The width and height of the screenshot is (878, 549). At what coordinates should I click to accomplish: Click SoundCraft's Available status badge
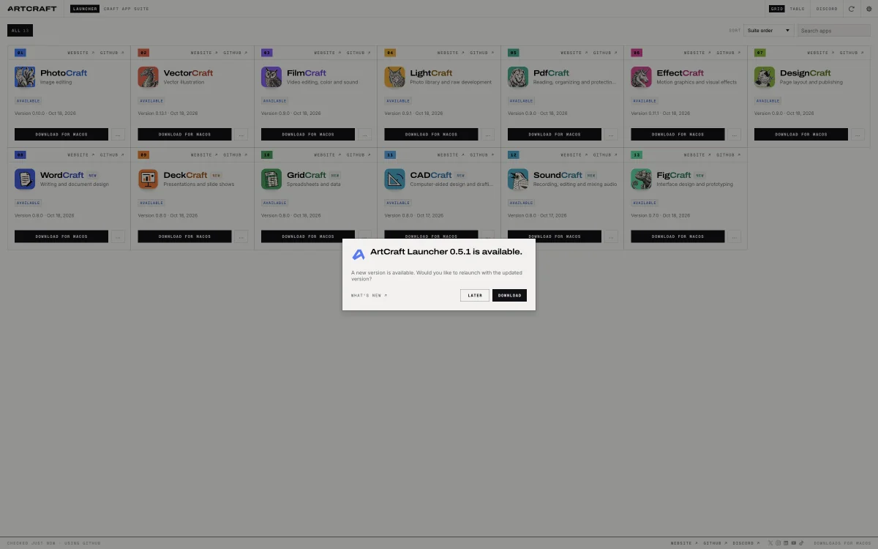click(x=522, y=203)
